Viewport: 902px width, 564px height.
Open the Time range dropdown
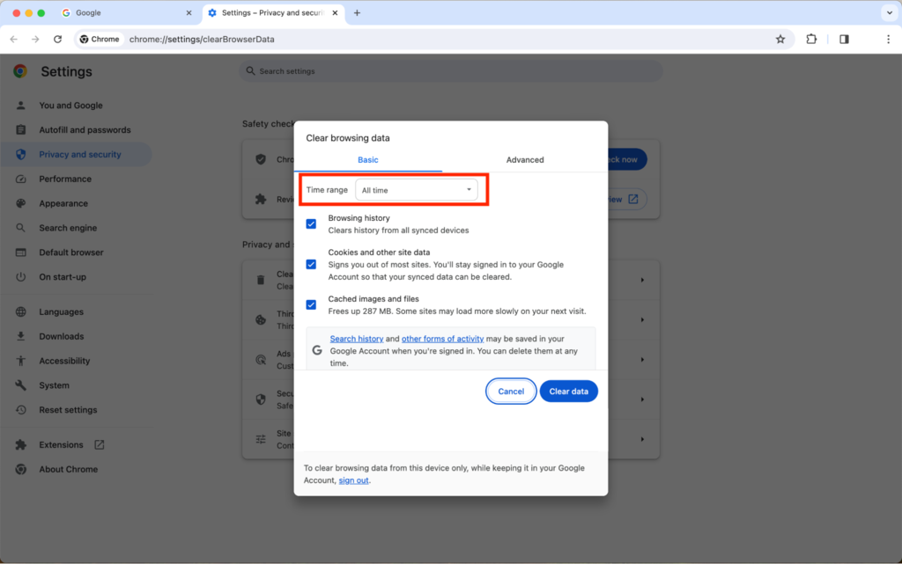click(x=418, y=189)
